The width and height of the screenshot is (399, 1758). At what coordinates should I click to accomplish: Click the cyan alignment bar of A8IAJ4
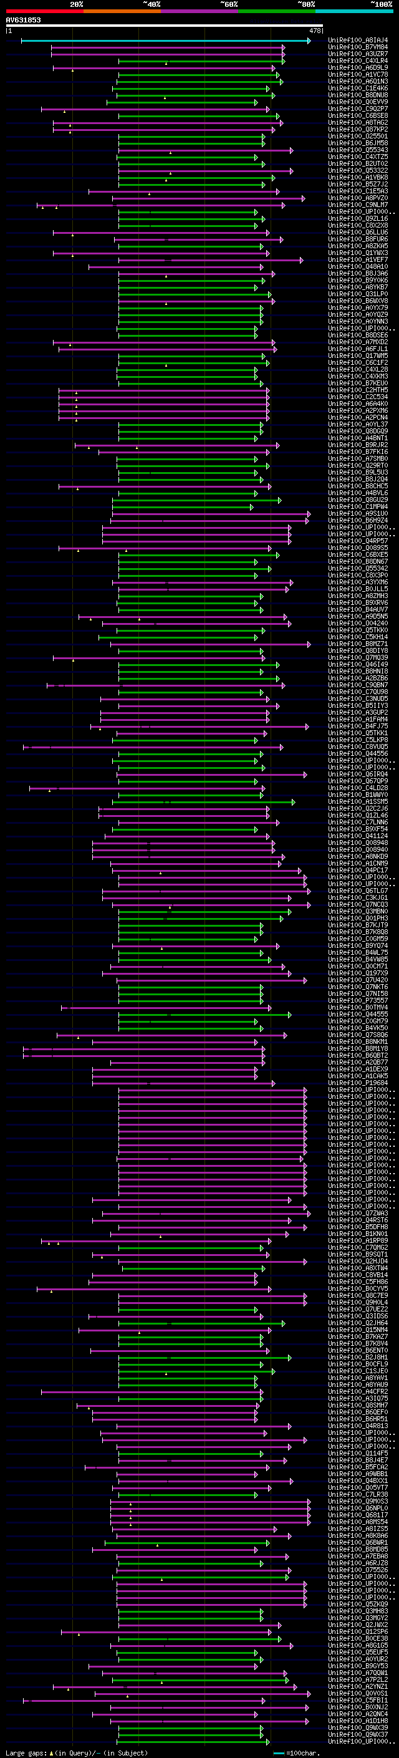tap(166, 41)
